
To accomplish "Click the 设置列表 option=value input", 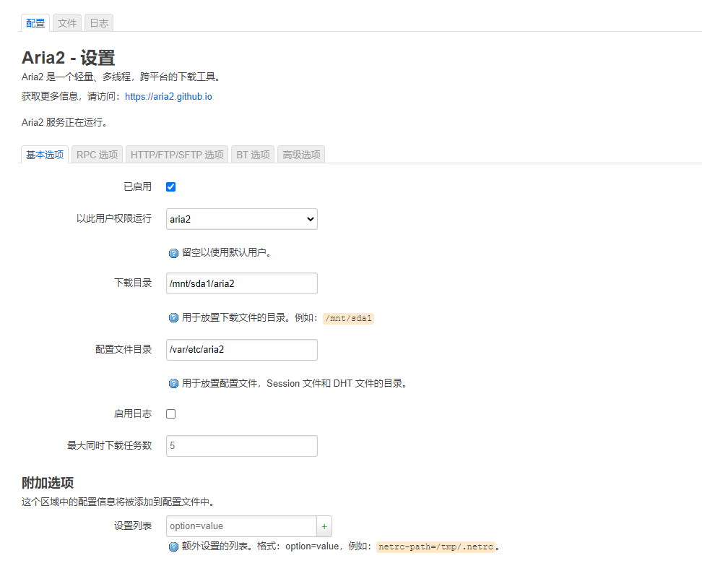I will 241,526.
